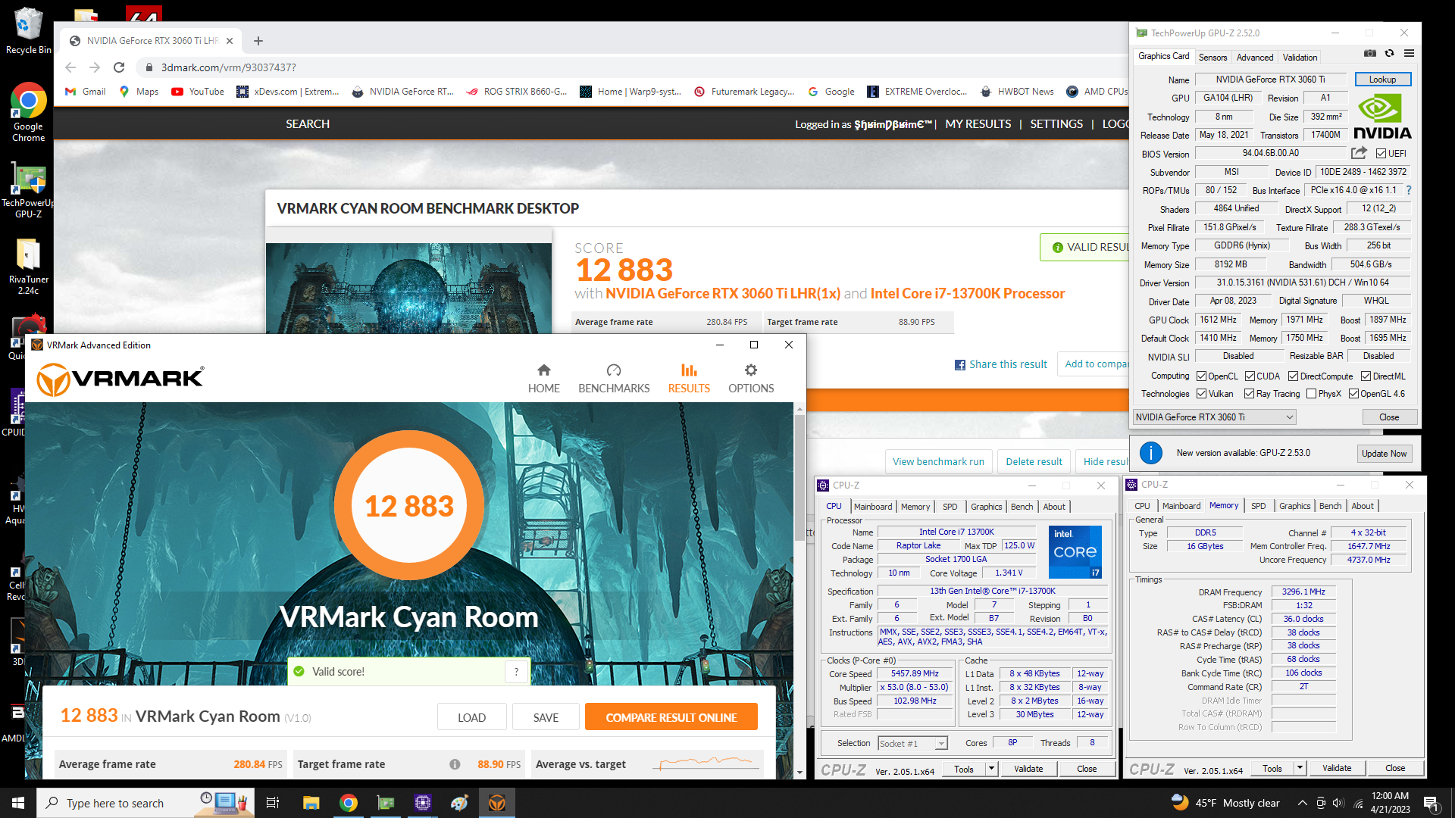Click LOAD button in VRMark
This screenshot has width=1455, height=818.
point(471,717)
